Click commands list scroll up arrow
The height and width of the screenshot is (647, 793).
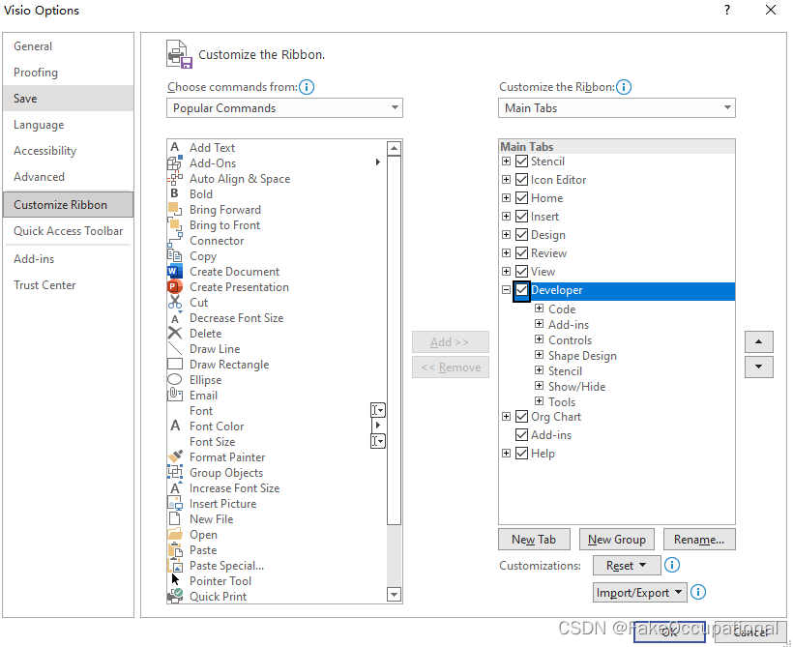(x=394, y=148)
